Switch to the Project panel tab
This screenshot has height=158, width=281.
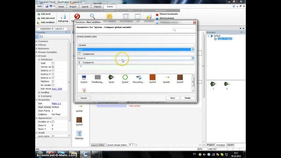(x=211, y=145)
